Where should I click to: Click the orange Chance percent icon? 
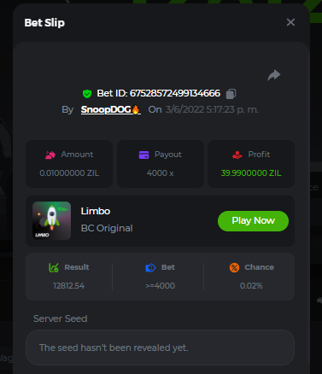point(234,267)
